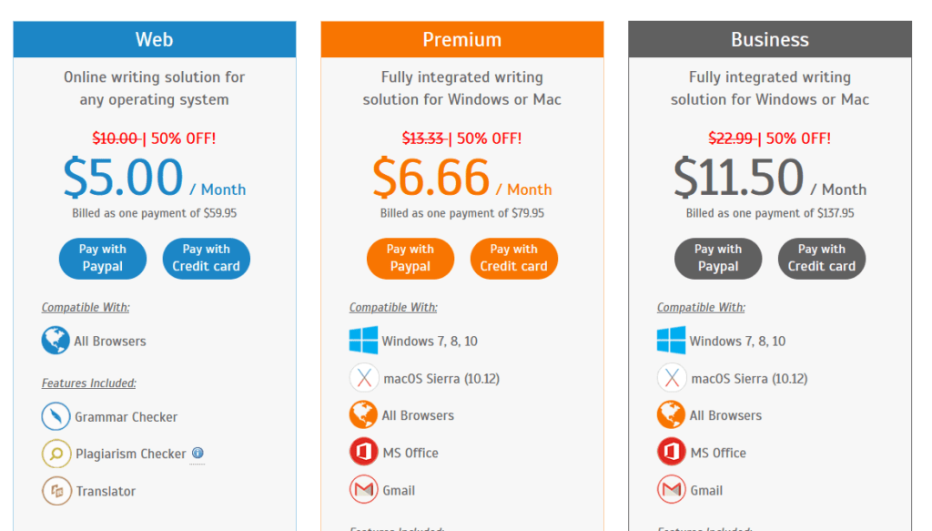Select the orange Premium plan header
The height and width of the screenshot is (531, 932).
[462, 39]
